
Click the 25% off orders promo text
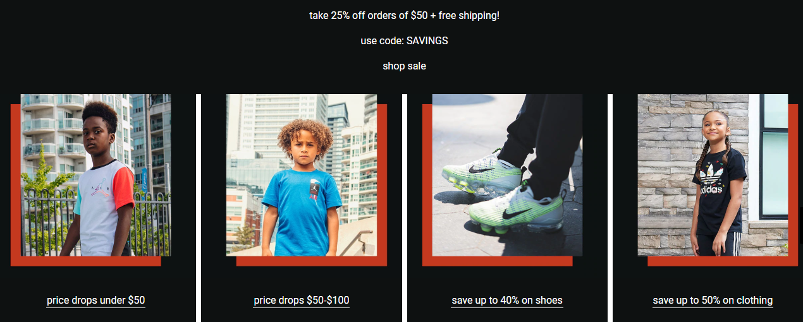[x=404, y=15]
